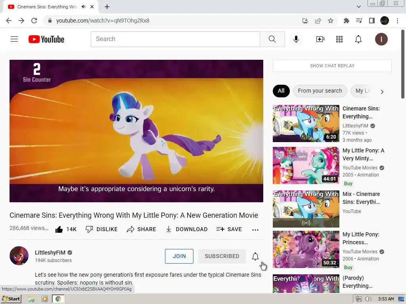Open the 50:32 Princess movie thumbnail
The height and width of the screenshot is (304, 406).
click(306, 249)
